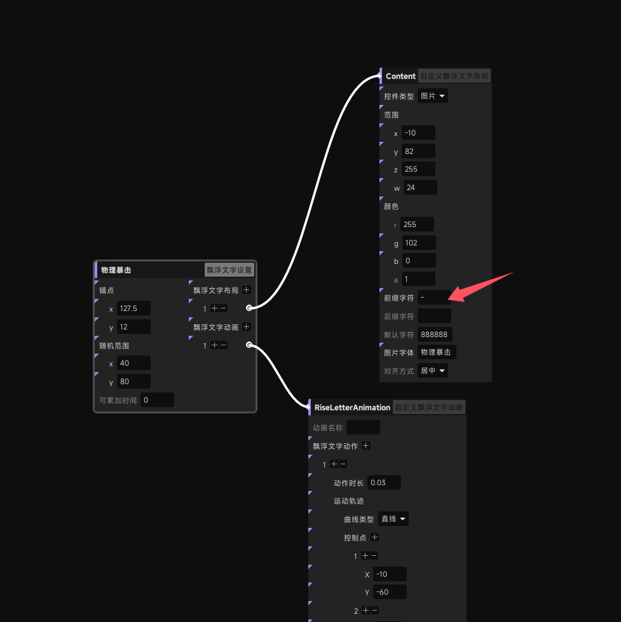621x622 pixels.
Task: Add new item to 飘浮文字动画 list
Action: pos(246,327)
